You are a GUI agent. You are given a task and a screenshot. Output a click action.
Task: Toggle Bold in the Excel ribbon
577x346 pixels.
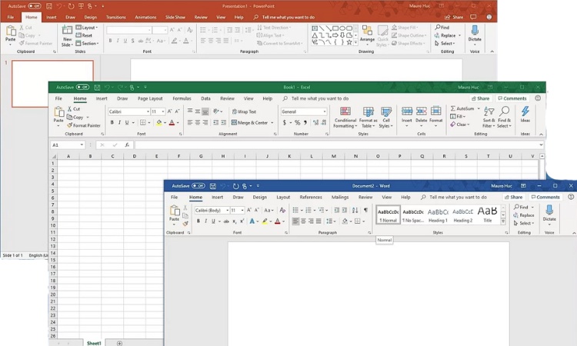(112, 122)
